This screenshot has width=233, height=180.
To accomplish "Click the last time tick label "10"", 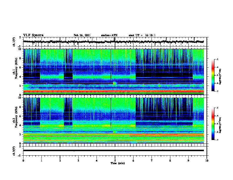I will point(207,161).
